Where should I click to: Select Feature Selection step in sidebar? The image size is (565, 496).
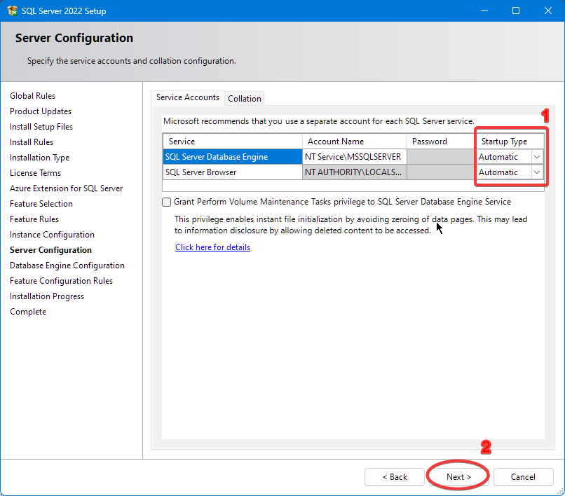[x=41, y=204]
